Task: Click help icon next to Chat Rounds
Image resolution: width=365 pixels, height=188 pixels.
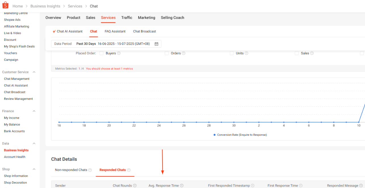Action: click(135, 186)
